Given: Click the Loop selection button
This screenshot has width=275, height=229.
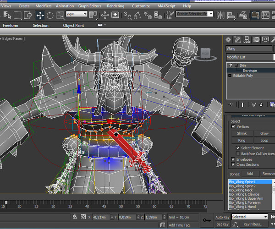Looking at the screenshot, I should tap(264, 140).
